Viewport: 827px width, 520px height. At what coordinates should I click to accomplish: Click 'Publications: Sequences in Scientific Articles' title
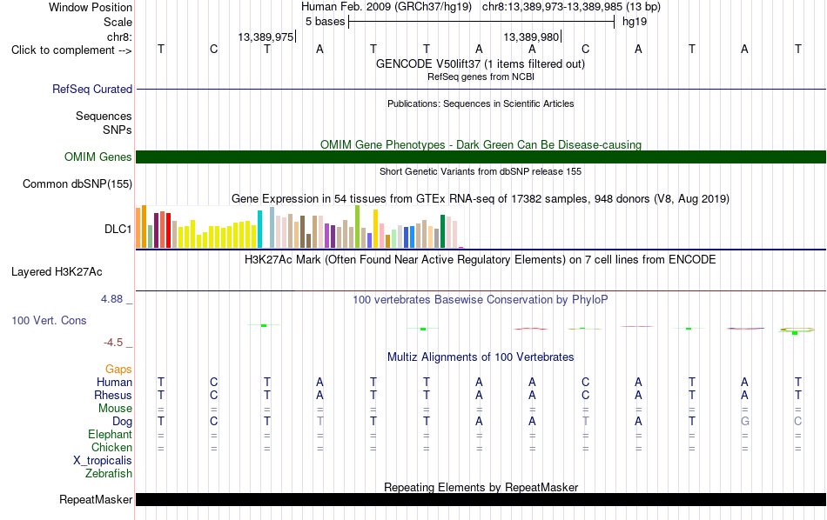(x=481, y=103)
